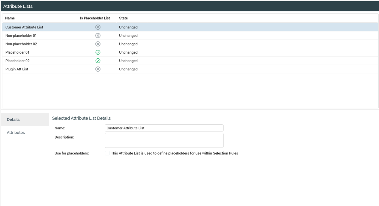Click the placeholder status icon for Customer Attribute List

pyautogui.click(x=97, y=27)
